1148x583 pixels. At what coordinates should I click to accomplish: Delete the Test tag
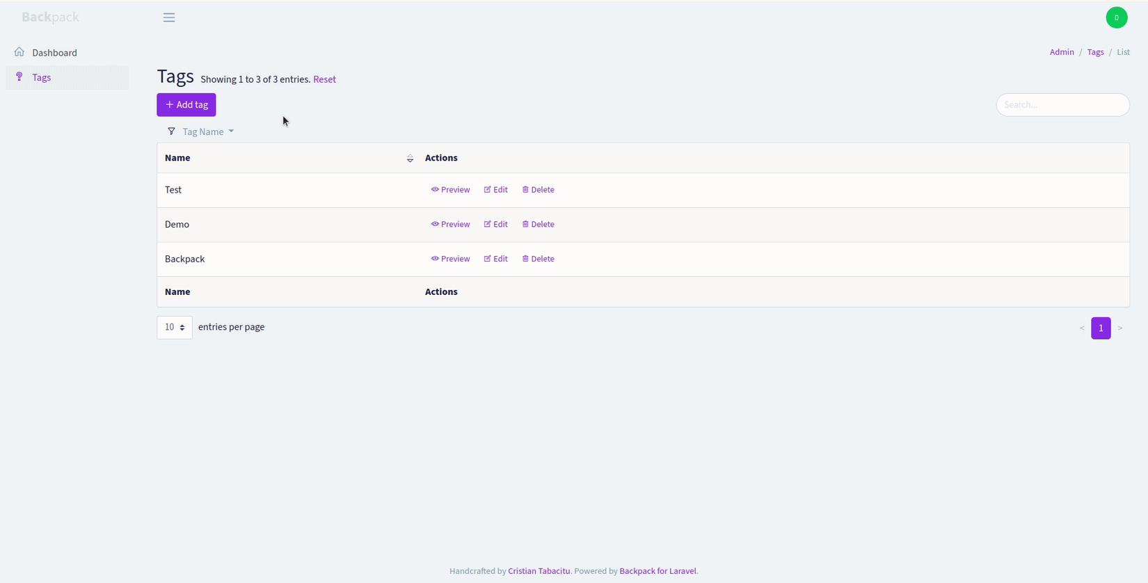coord(539,190)
